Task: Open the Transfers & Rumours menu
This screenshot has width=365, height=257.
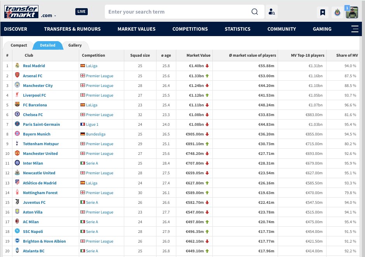Action: (72, 29)
